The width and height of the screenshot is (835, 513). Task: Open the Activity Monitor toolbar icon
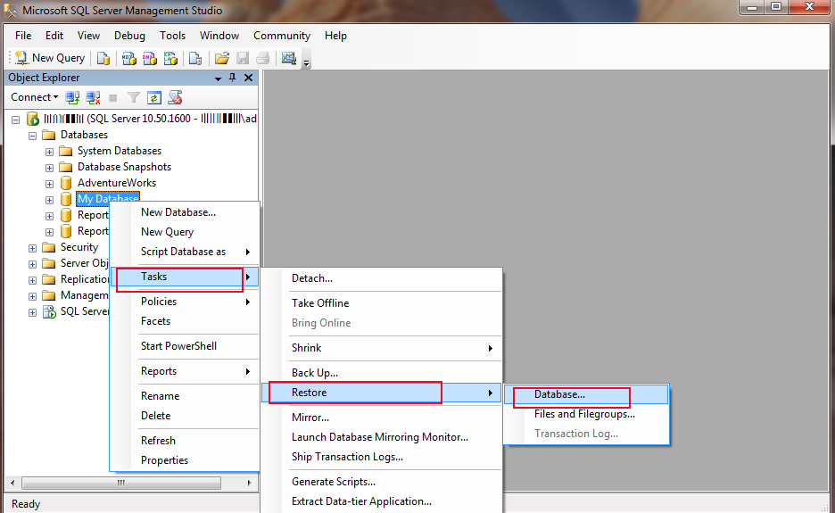tap(289, 58)
